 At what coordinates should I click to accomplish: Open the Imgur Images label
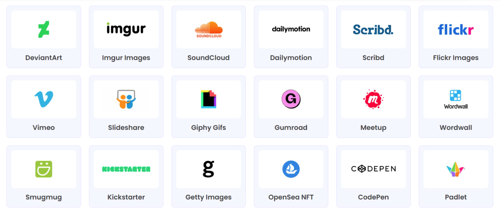click(x=126, y=58)
